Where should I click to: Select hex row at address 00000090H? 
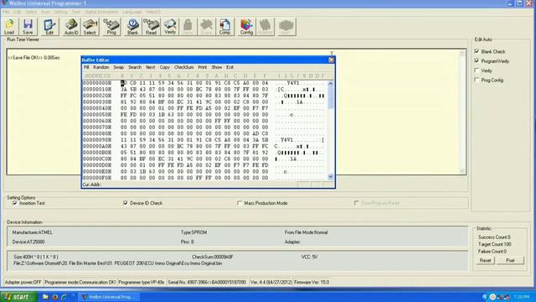[204, 140]
